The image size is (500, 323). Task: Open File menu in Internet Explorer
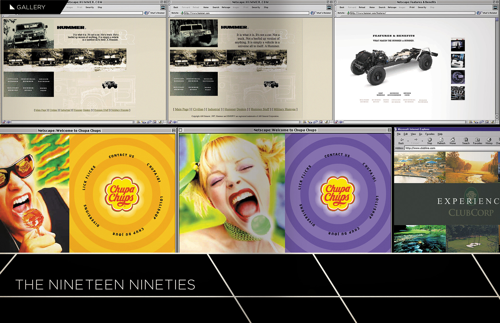click(x=398, y=134)
